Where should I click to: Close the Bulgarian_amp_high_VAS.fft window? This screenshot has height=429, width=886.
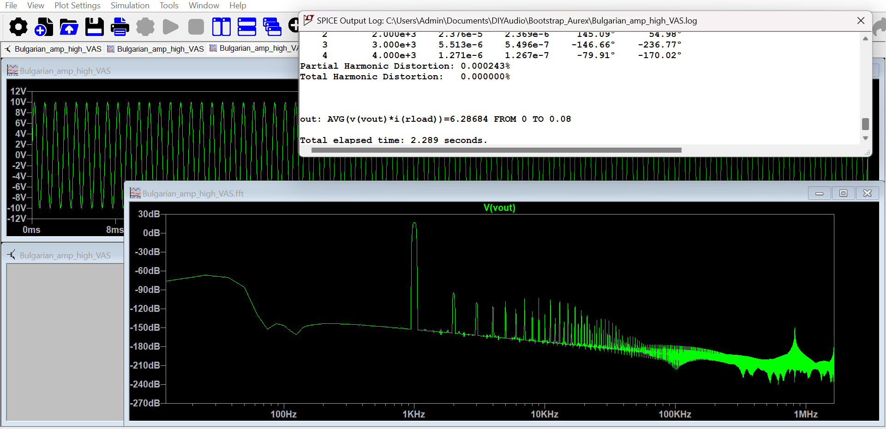867,193
